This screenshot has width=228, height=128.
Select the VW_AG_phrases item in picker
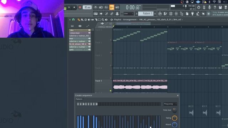coord(80,44)
